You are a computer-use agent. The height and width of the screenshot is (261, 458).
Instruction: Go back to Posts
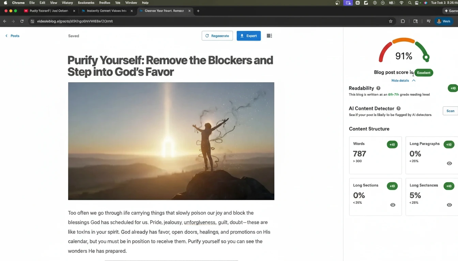pos(12,36)
